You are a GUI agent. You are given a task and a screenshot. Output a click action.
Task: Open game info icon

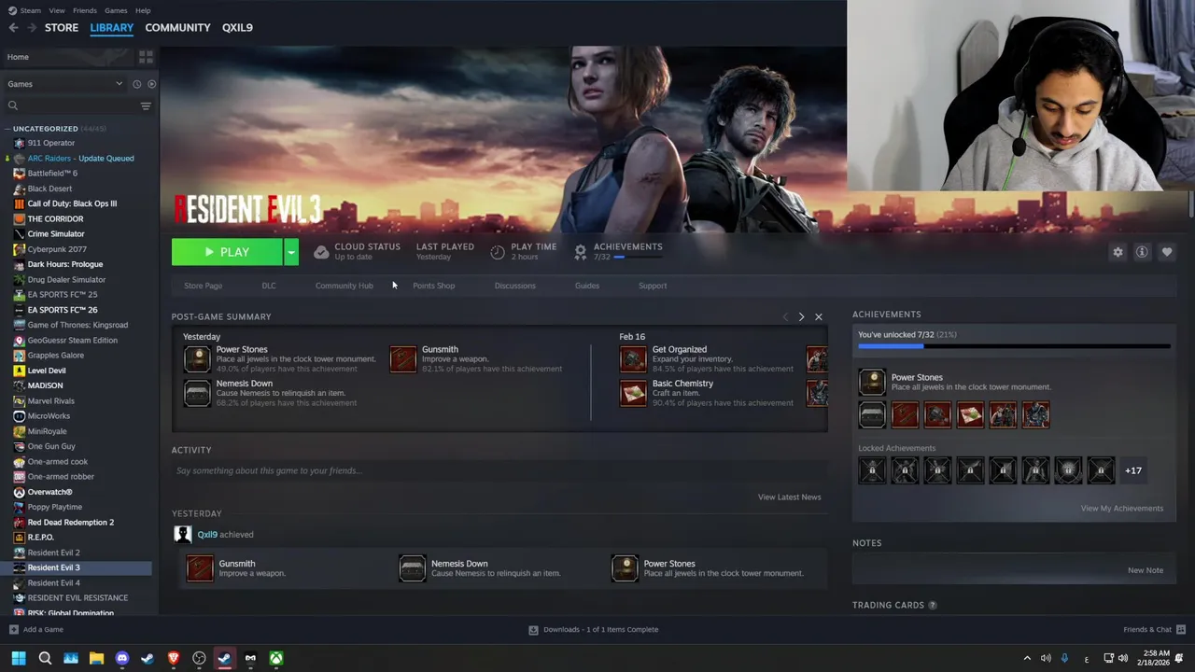1142,252
